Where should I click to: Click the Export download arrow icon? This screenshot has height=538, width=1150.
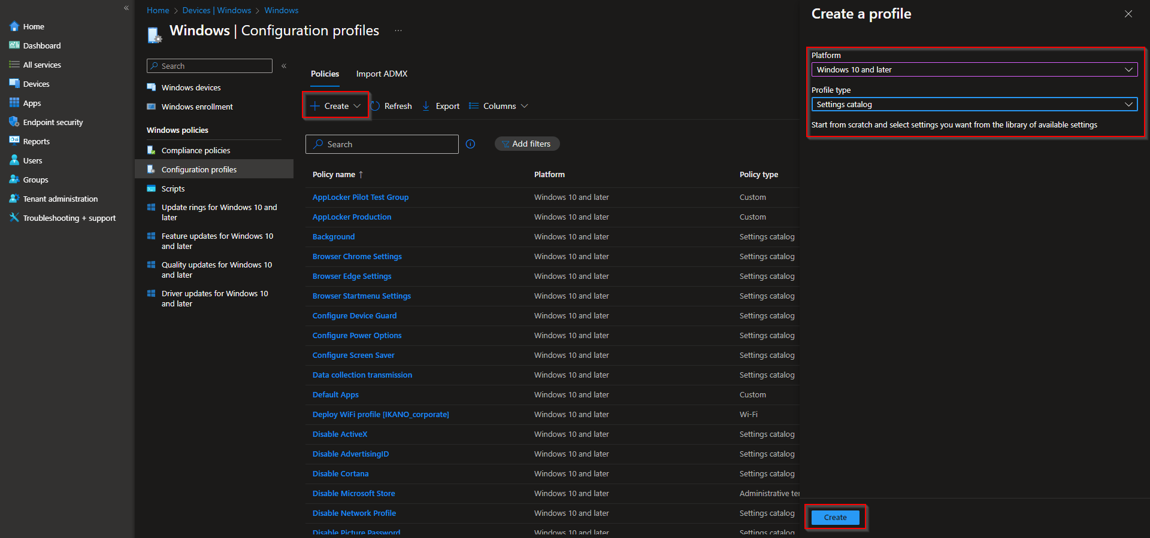click(426, 106)
